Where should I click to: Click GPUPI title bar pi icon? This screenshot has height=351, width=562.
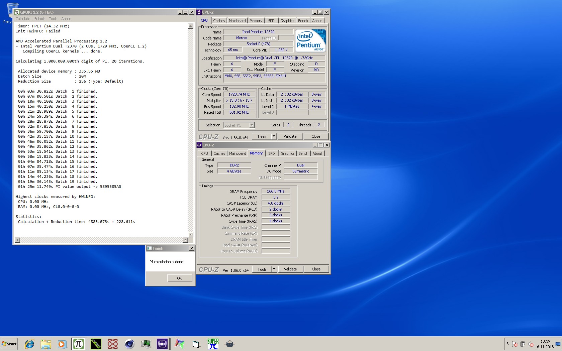[17, 12]
